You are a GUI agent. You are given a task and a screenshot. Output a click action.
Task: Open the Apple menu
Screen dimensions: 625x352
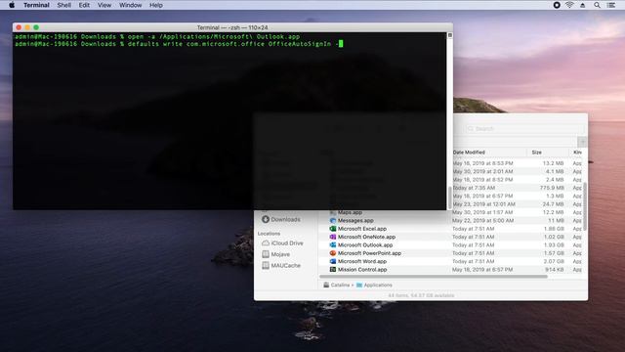[x=12, y=5]
